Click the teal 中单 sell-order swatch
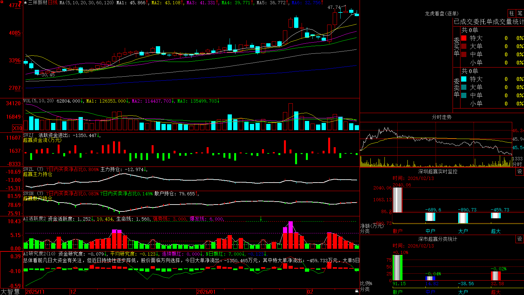The image size is (524, 295). tap(464, 95)
